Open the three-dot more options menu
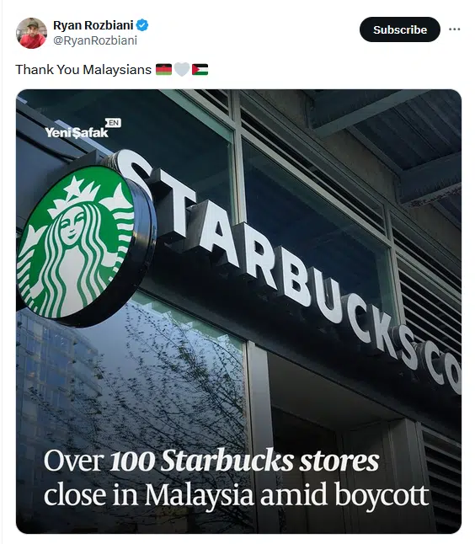475x544 pixels. (x=454, y=29)
